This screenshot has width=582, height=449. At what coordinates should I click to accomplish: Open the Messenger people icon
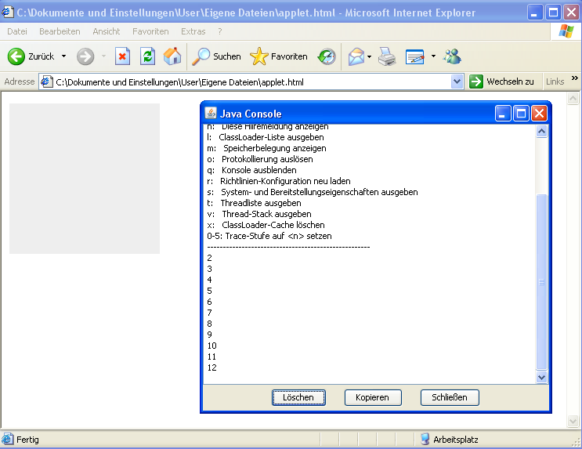tap(453, 56)
